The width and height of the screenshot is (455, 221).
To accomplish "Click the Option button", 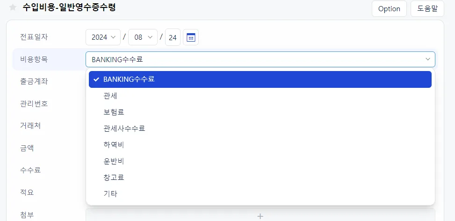I will 389,9.
